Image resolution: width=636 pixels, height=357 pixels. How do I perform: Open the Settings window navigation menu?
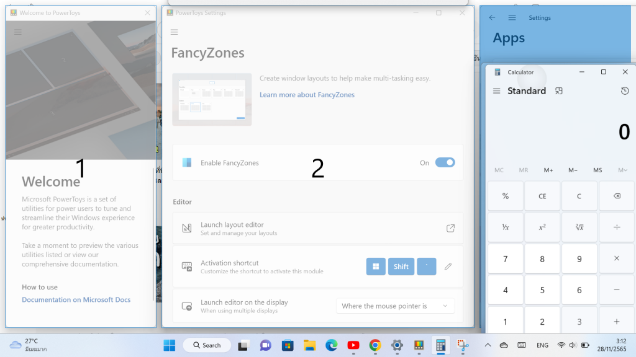click(x=512, y=17)
